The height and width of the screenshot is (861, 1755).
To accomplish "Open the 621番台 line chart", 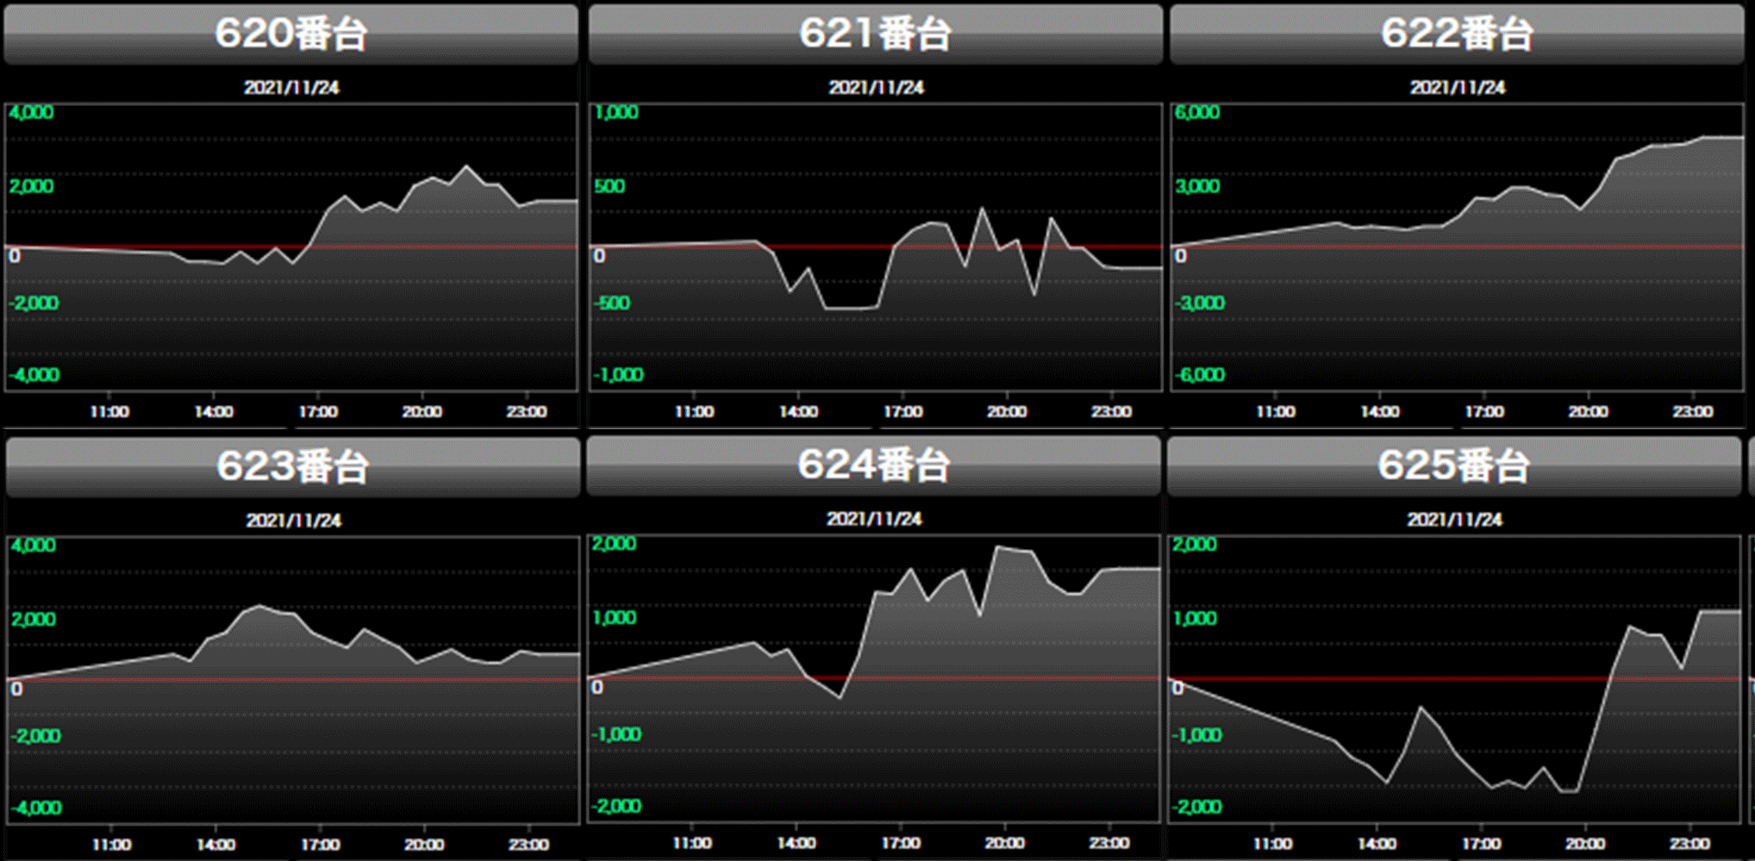I will point(875,247).
